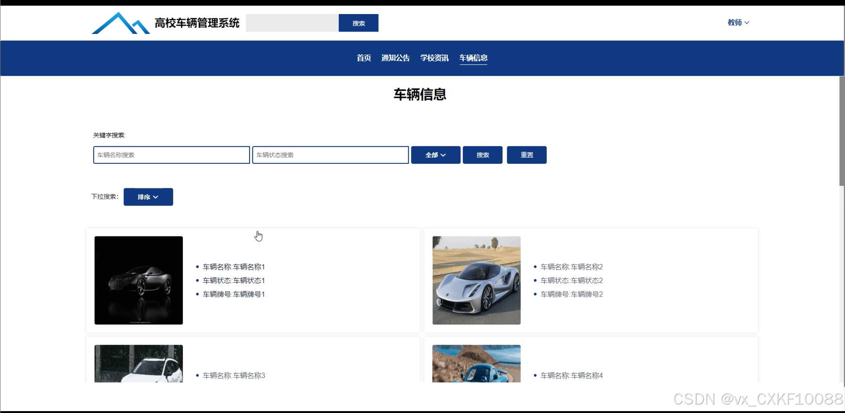Click the 搜索 button beside 全部
This screenshot has width=845, height=413.
click(x=483, y=155)
